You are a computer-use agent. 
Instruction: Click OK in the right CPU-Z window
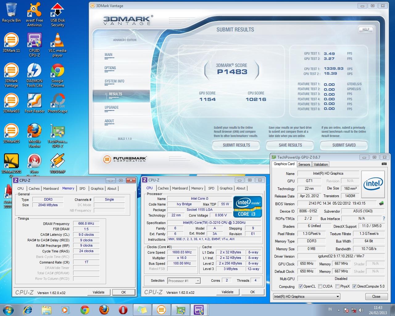(x=252, y=292)
